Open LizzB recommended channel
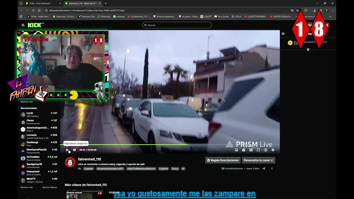The height and width of the screenshot is (199, 354). [x=39, y=114]
